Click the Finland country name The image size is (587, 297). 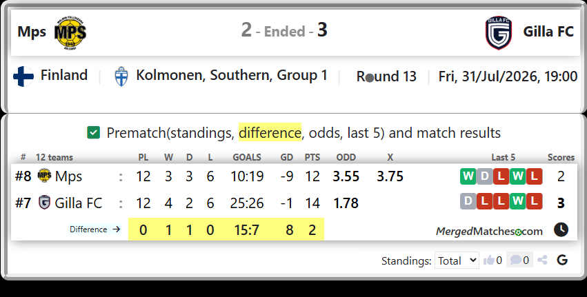pyautogui.click(x=64, y=75)
